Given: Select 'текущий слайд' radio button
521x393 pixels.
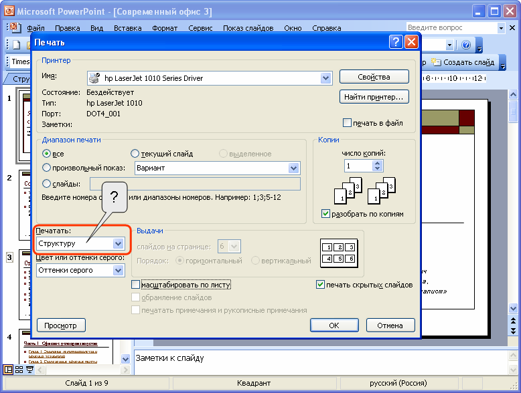Looking at the screenshot, I should click(x=135, y=154).
